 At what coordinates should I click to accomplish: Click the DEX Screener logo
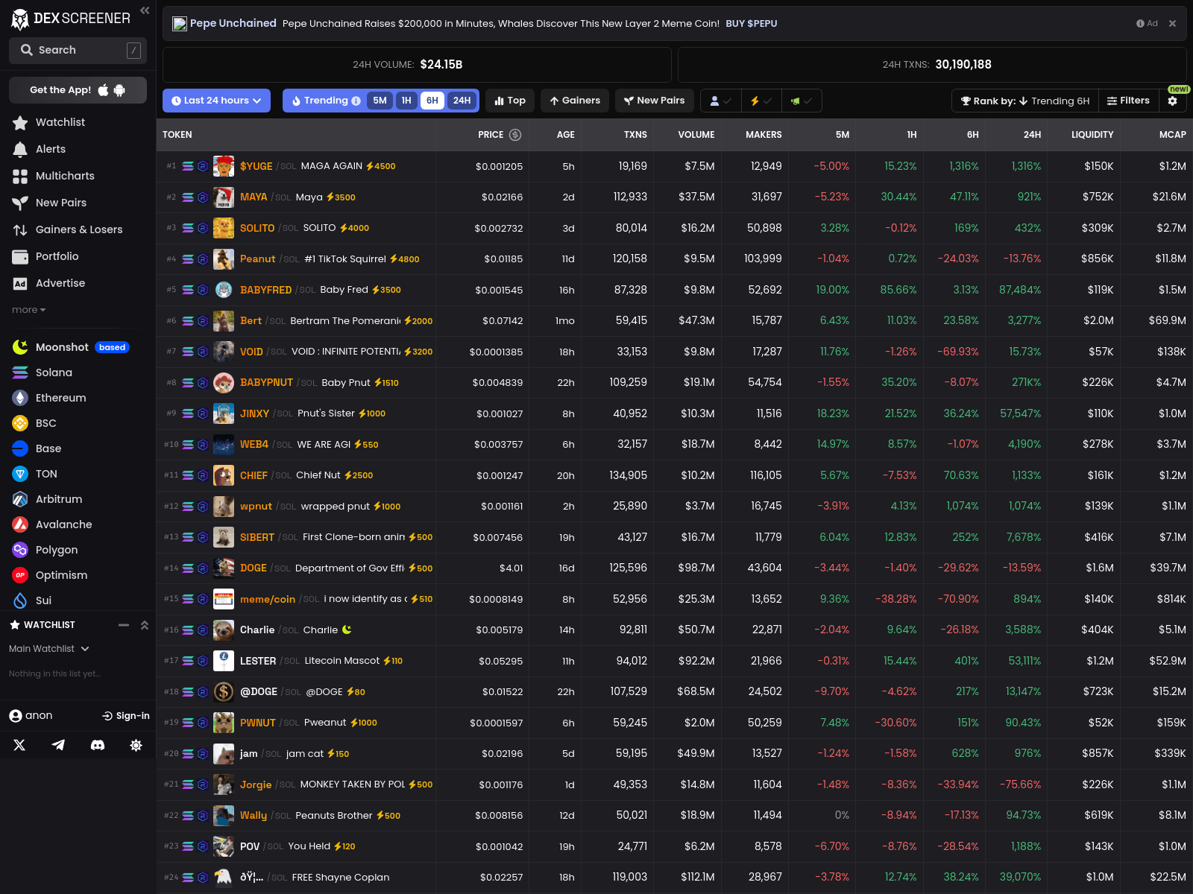[x=71, y=18]
